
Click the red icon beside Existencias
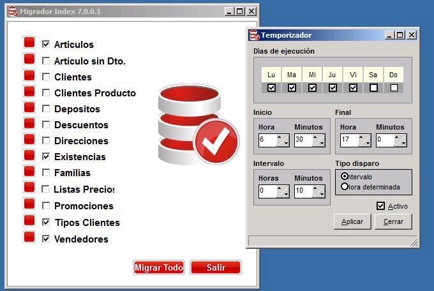[29, 155]
